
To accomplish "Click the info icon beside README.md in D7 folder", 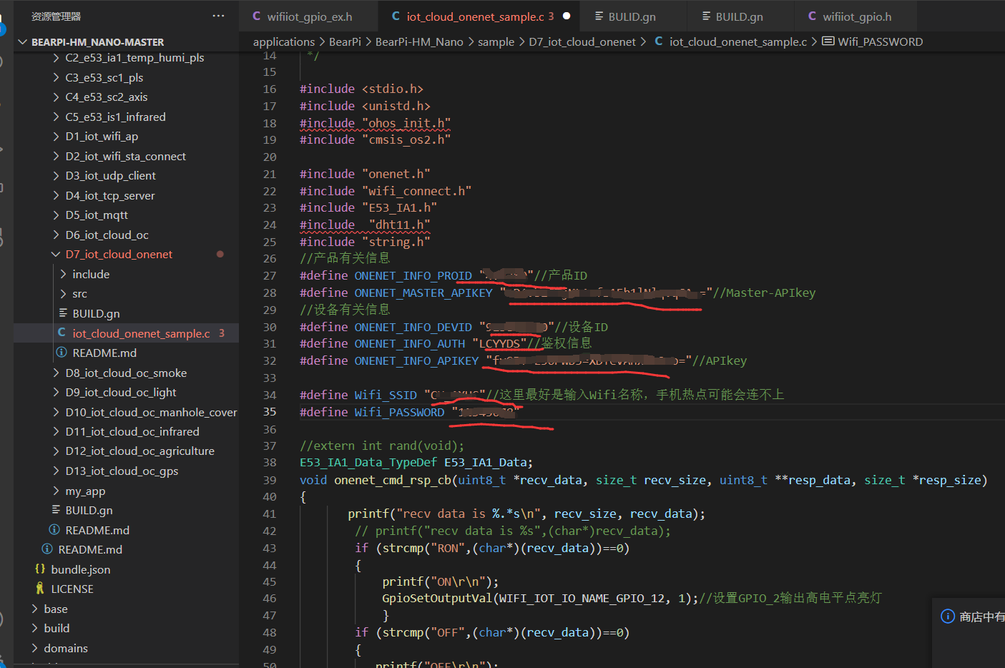I will 62,353.
